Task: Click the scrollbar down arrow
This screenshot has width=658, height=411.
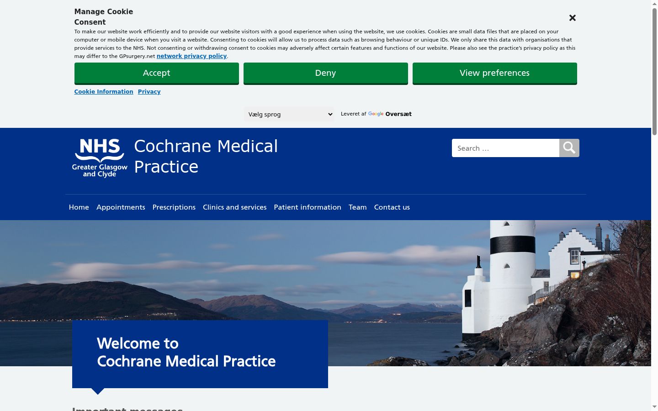Action: tap(654, 407)
